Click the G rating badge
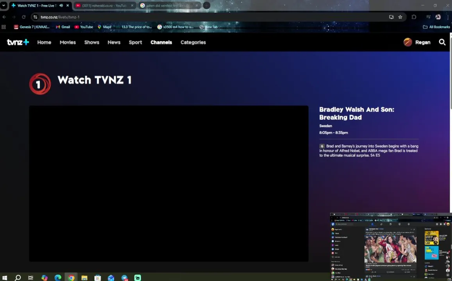This screenshot has height=281, width=452. (x=322, y=146)
